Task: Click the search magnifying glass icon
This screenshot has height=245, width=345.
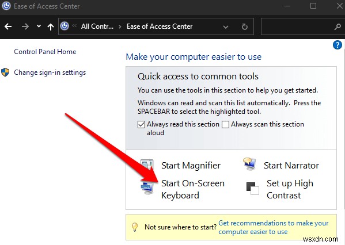Action: (338, 27)
